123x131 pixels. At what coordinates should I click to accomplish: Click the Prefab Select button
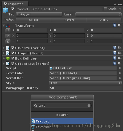coord(33,20)
